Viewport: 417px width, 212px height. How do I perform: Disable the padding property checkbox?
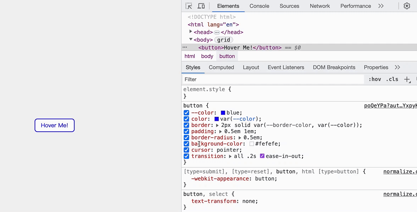[187, 132]
